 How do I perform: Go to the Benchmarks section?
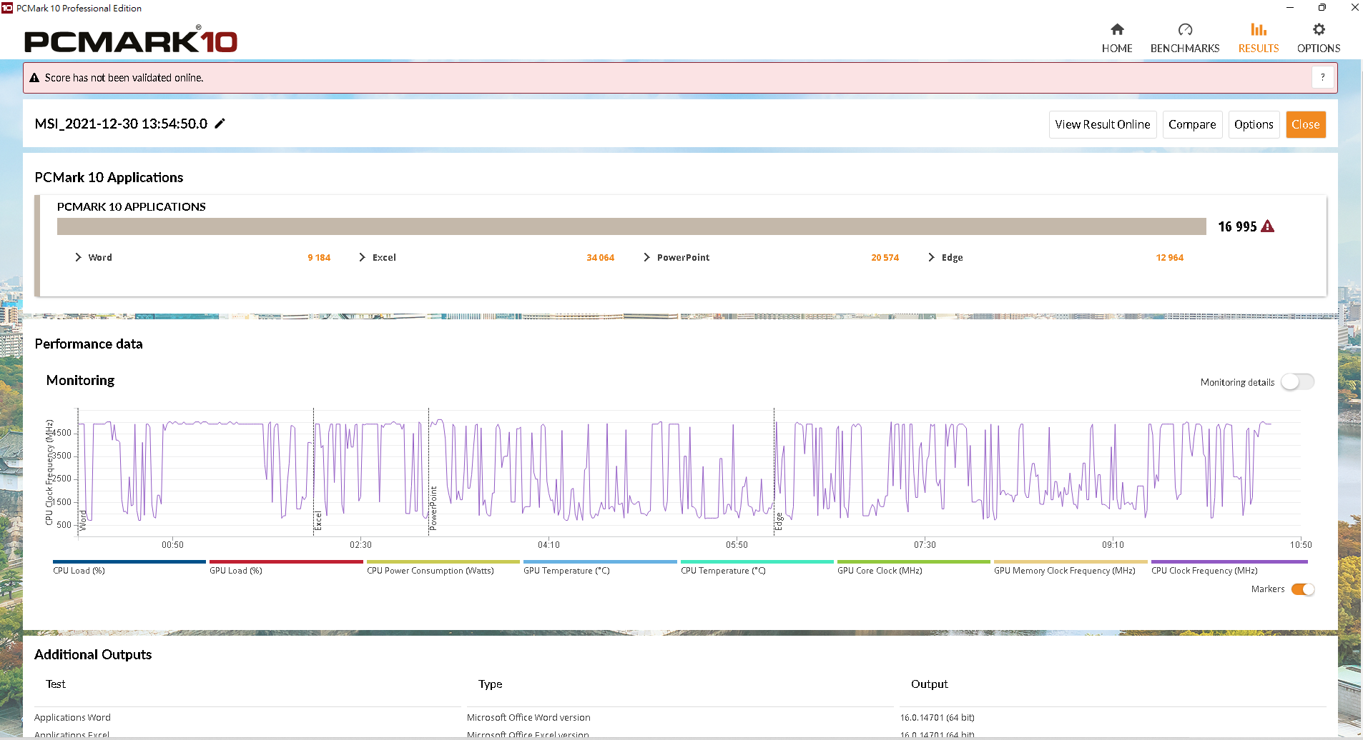coord(1185,38)
